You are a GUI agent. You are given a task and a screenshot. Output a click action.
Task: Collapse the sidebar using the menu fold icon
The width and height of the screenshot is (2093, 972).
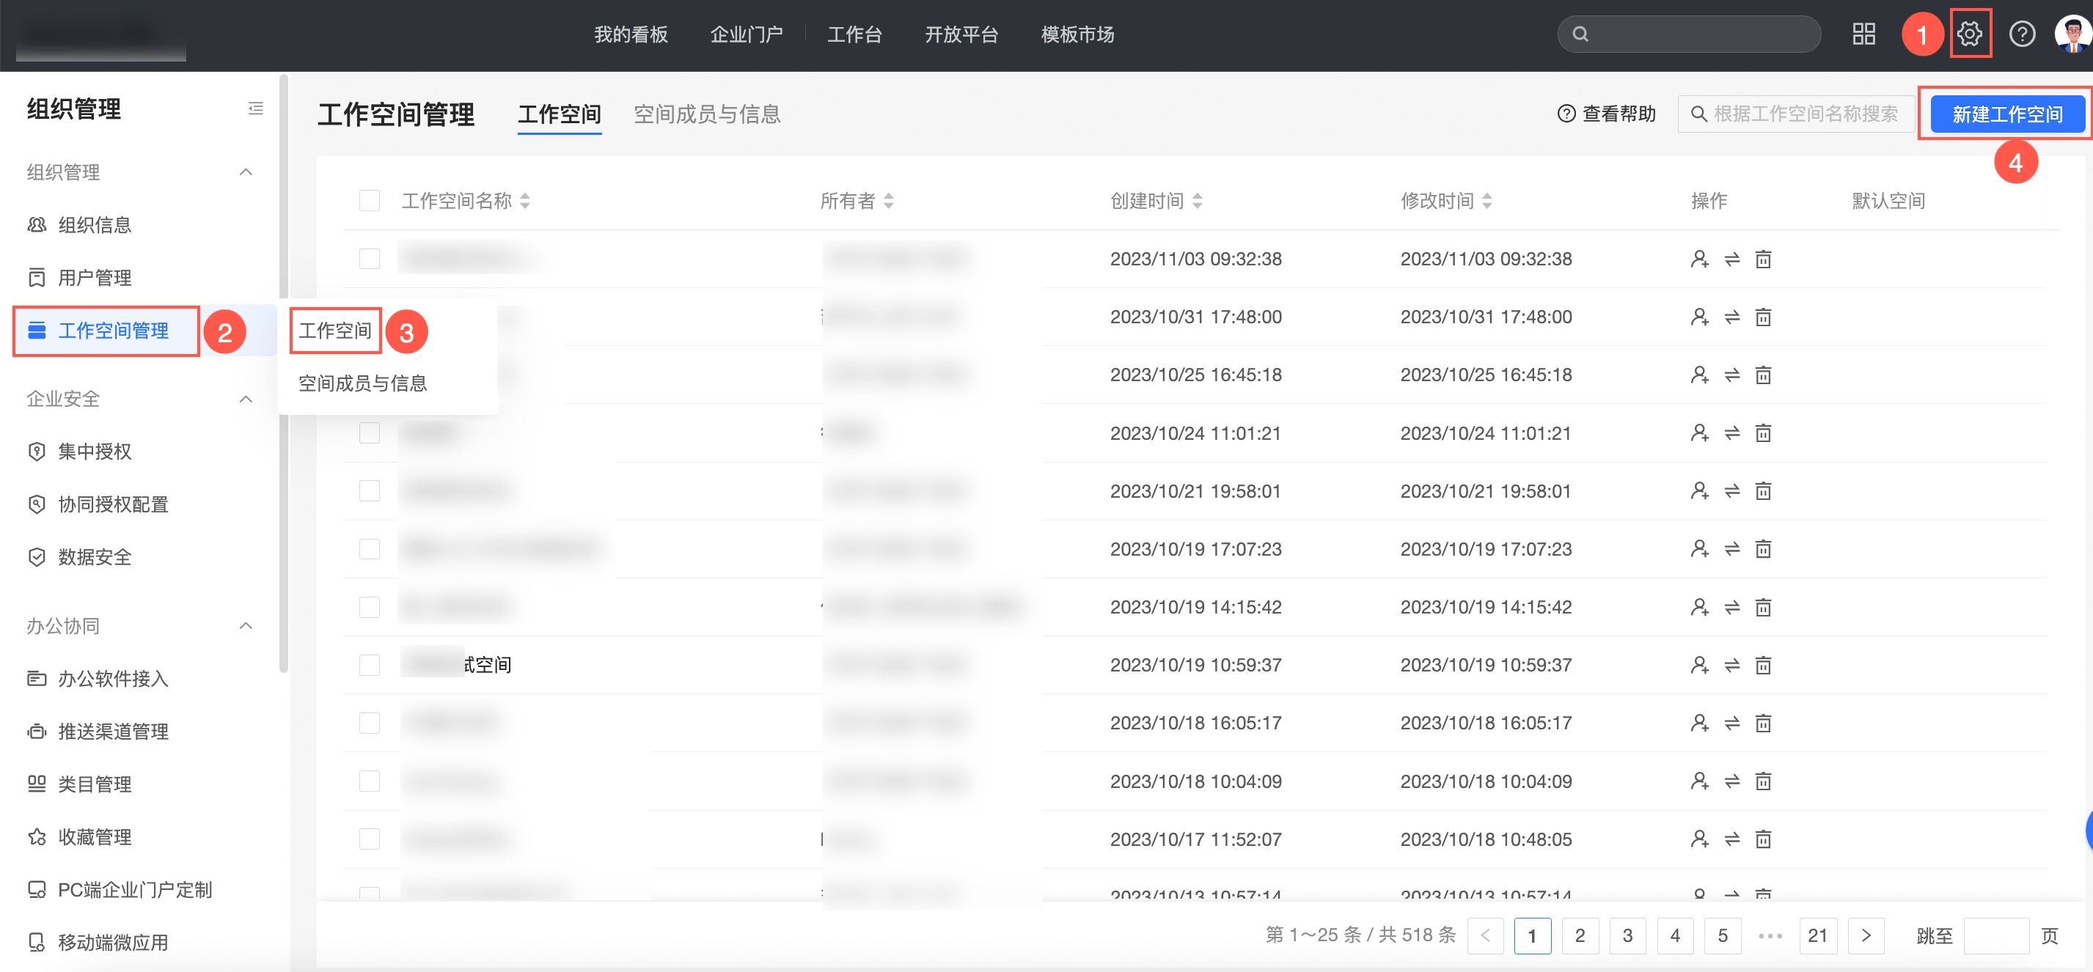click(255, 108)
